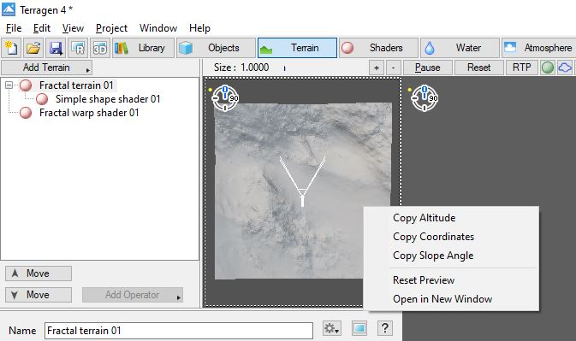Open the gear settings dropdown beside Name

(x=332, y=328)
